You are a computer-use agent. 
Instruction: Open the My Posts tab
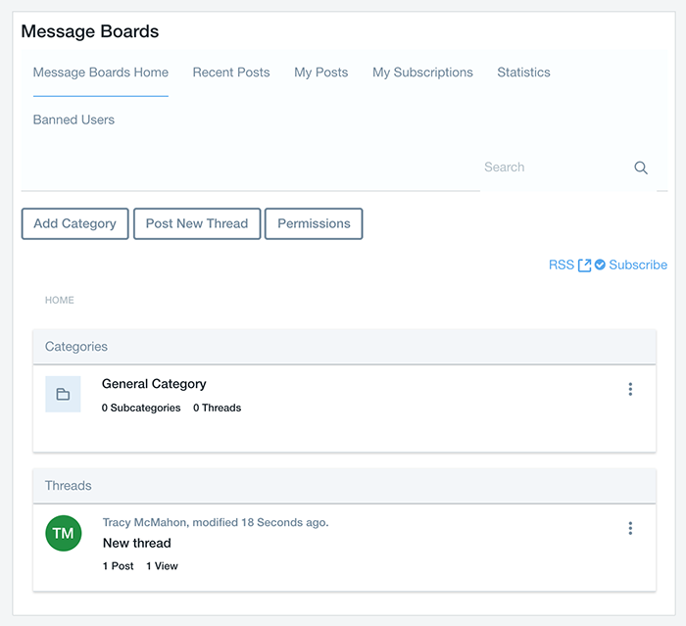(321, 72)
